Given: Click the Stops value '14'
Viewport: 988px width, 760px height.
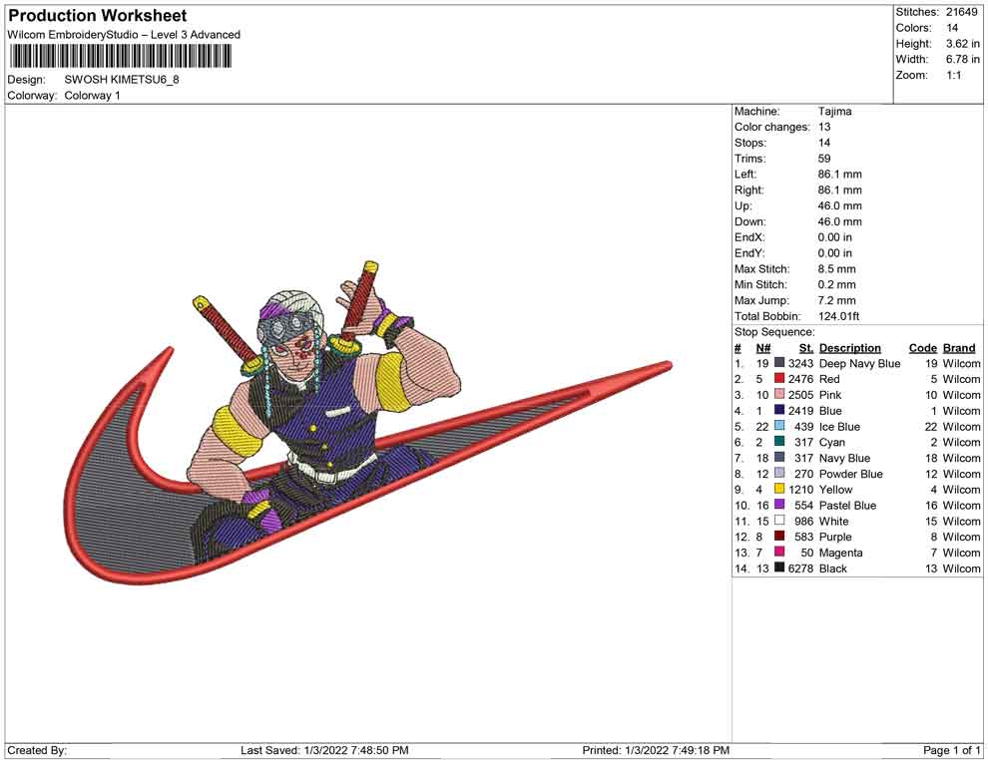Looking at the screenshot, I should pos(824,143).
